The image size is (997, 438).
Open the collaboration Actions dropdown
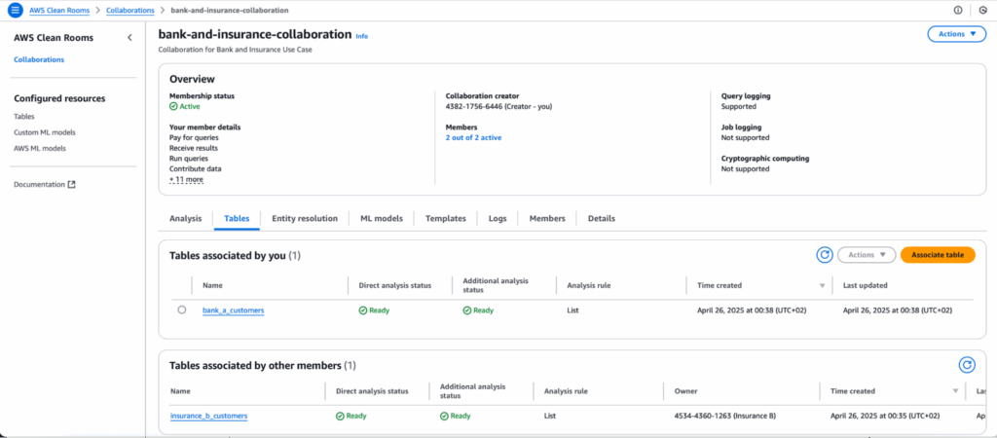point(957,34)
